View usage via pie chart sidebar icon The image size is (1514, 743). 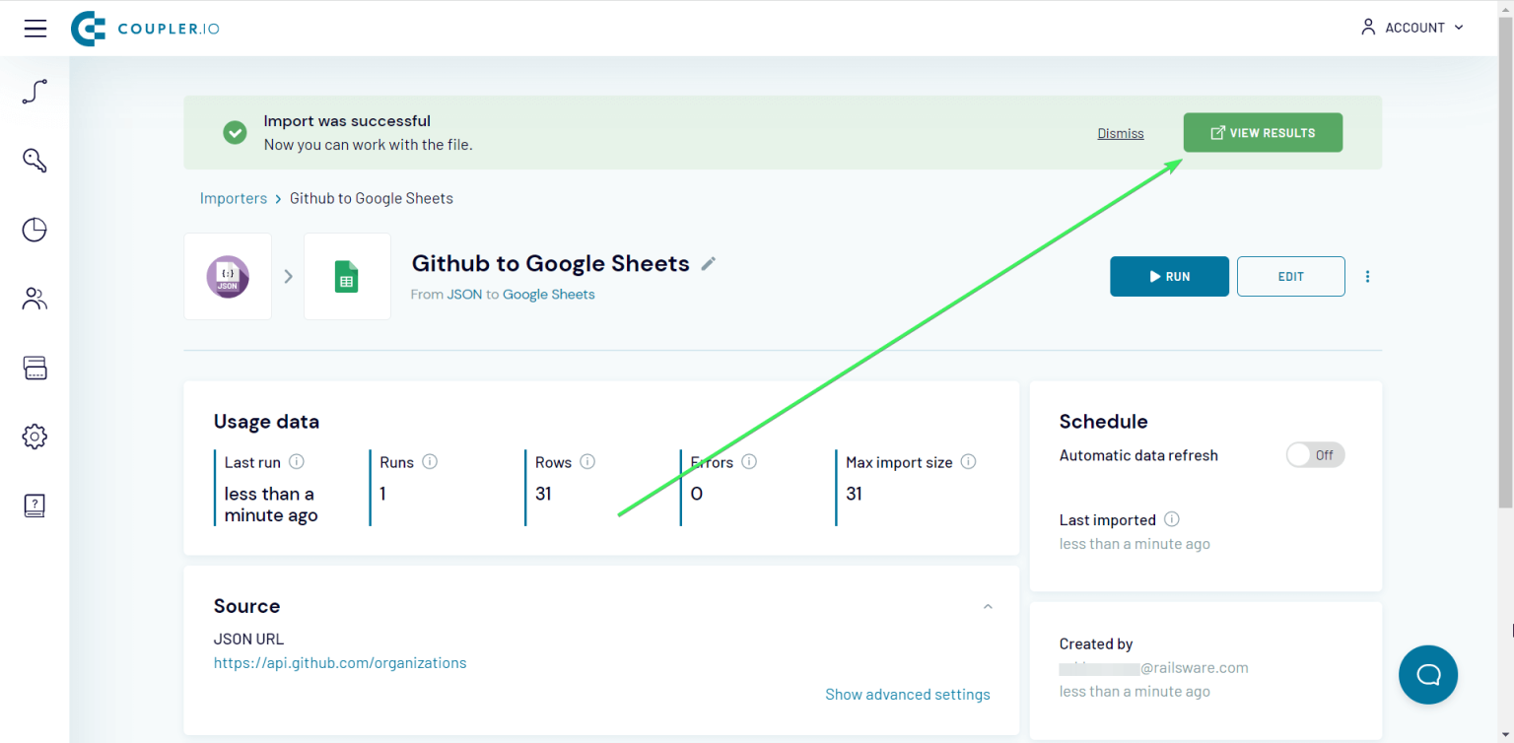[x=34, y=229]
